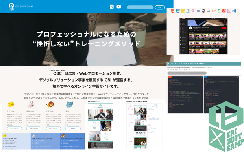Open the YouTube icon in the header
The width and height of the screenshot is (244, 152).
(x=119, y=7)
